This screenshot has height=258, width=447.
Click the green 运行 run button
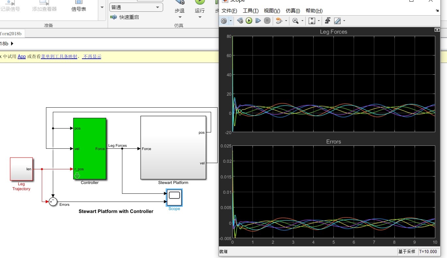[x=200, y=7]
